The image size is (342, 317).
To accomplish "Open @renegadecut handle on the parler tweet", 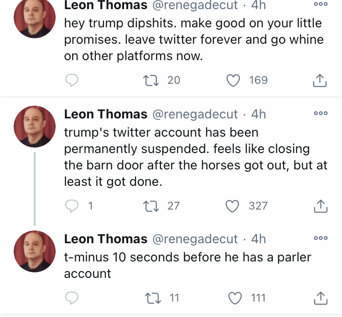I will 195,239.
